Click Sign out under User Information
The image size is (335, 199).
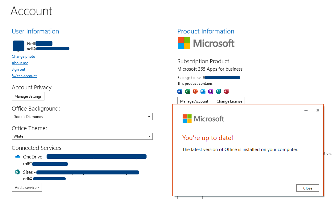pyautogui.click(x=18, y=69)
